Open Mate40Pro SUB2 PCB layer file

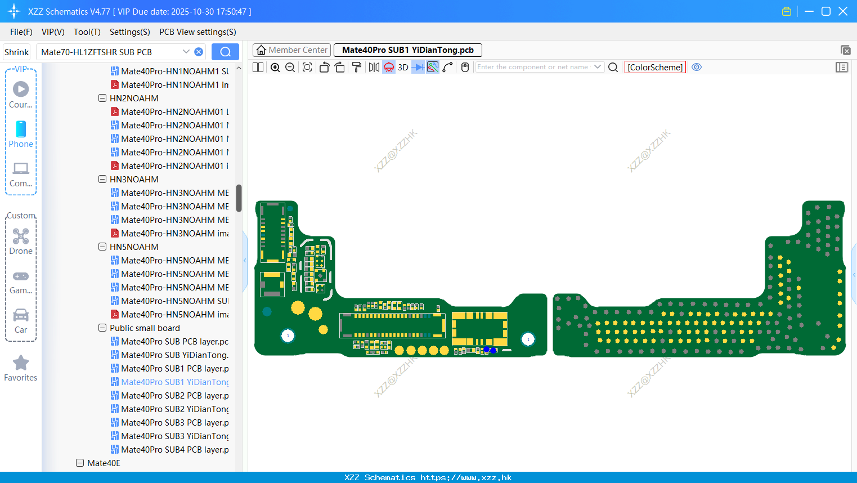(x=169, y=395)
